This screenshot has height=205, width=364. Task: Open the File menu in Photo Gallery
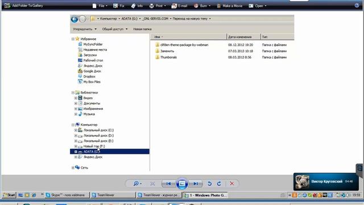[100, 6]
